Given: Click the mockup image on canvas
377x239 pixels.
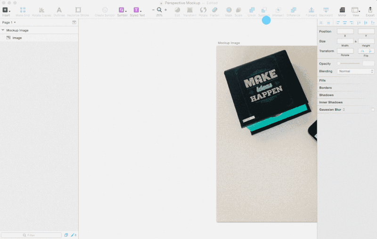Looking at the screenshot, I should [x=267, y=134].
